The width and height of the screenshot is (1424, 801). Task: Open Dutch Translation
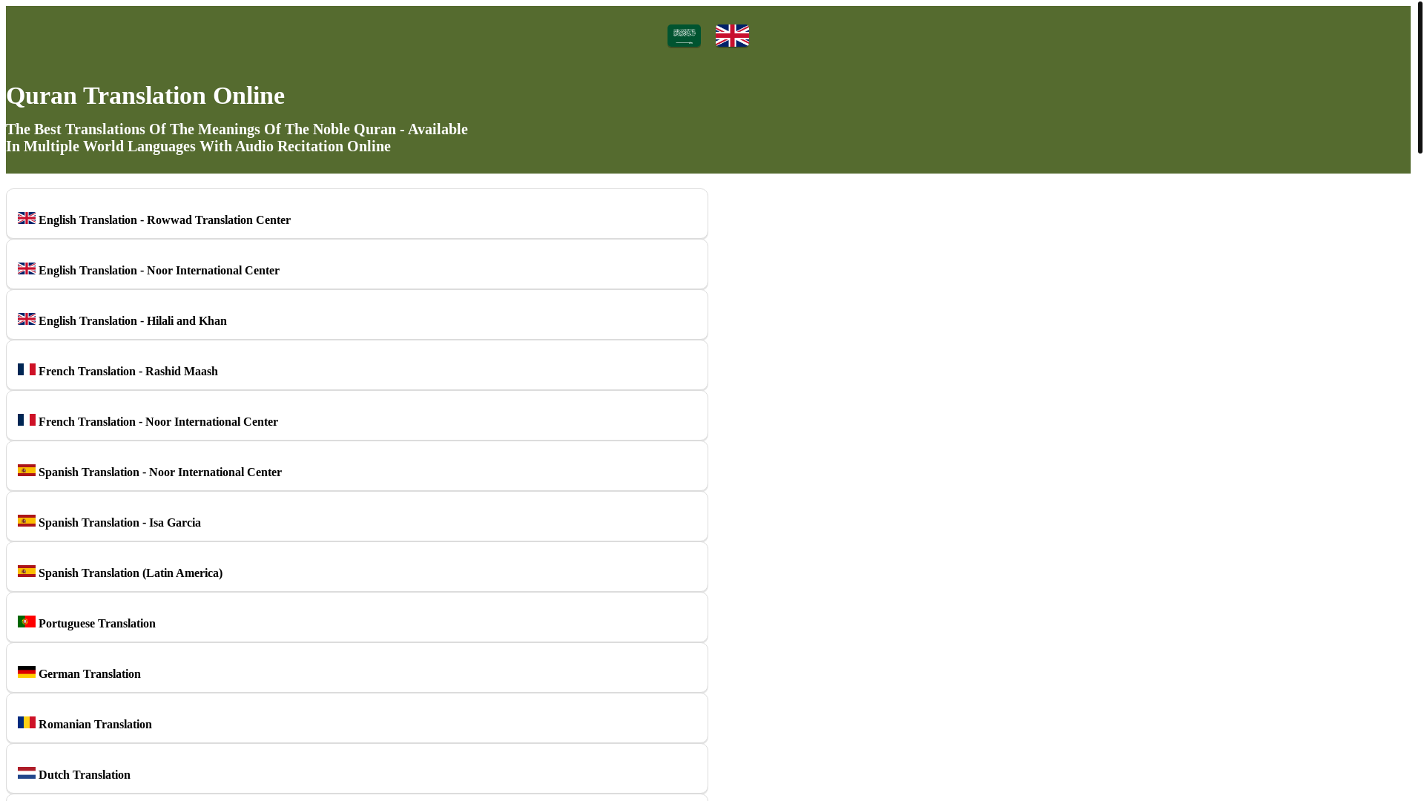tap(357, 768)
